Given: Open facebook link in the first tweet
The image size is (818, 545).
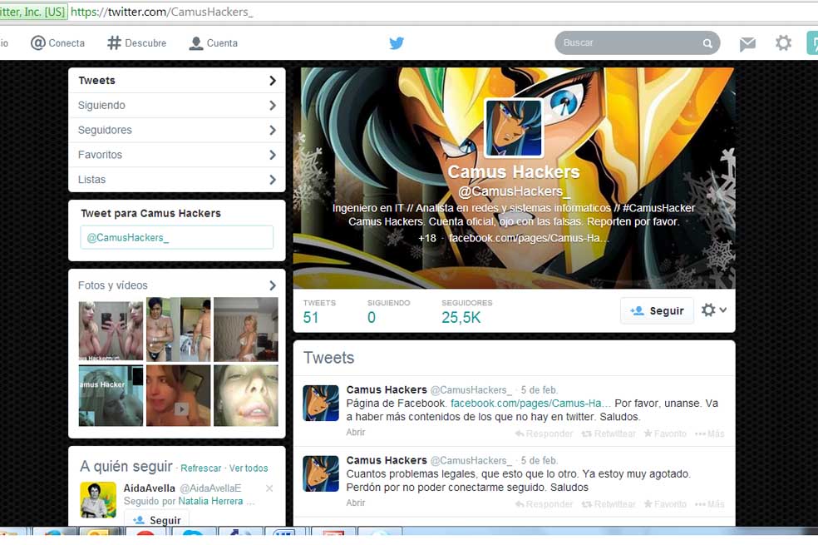Looking at the screenshot, I should click(x=530, y=403).
